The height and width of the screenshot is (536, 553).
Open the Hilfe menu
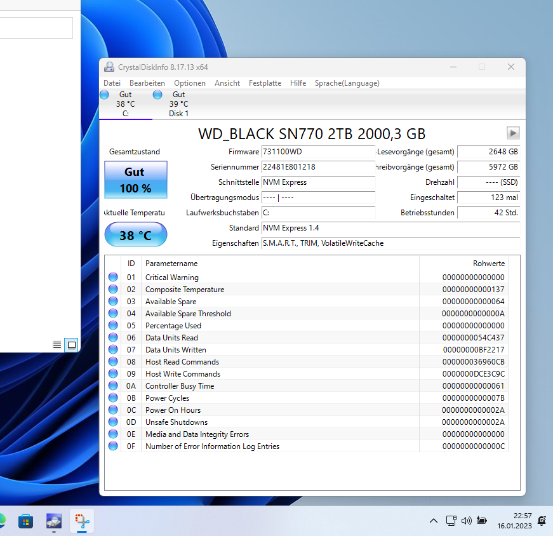pyautogui.click(x=298, y=83)
